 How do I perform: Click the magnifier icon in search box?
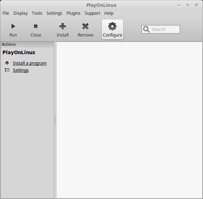[x=146, y=30]
